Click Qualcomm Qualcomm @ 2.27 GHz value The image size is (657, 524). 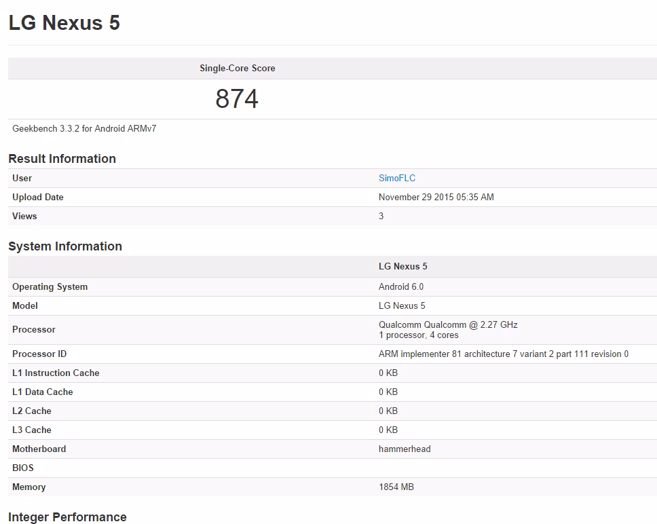click(x=448, y=324)
